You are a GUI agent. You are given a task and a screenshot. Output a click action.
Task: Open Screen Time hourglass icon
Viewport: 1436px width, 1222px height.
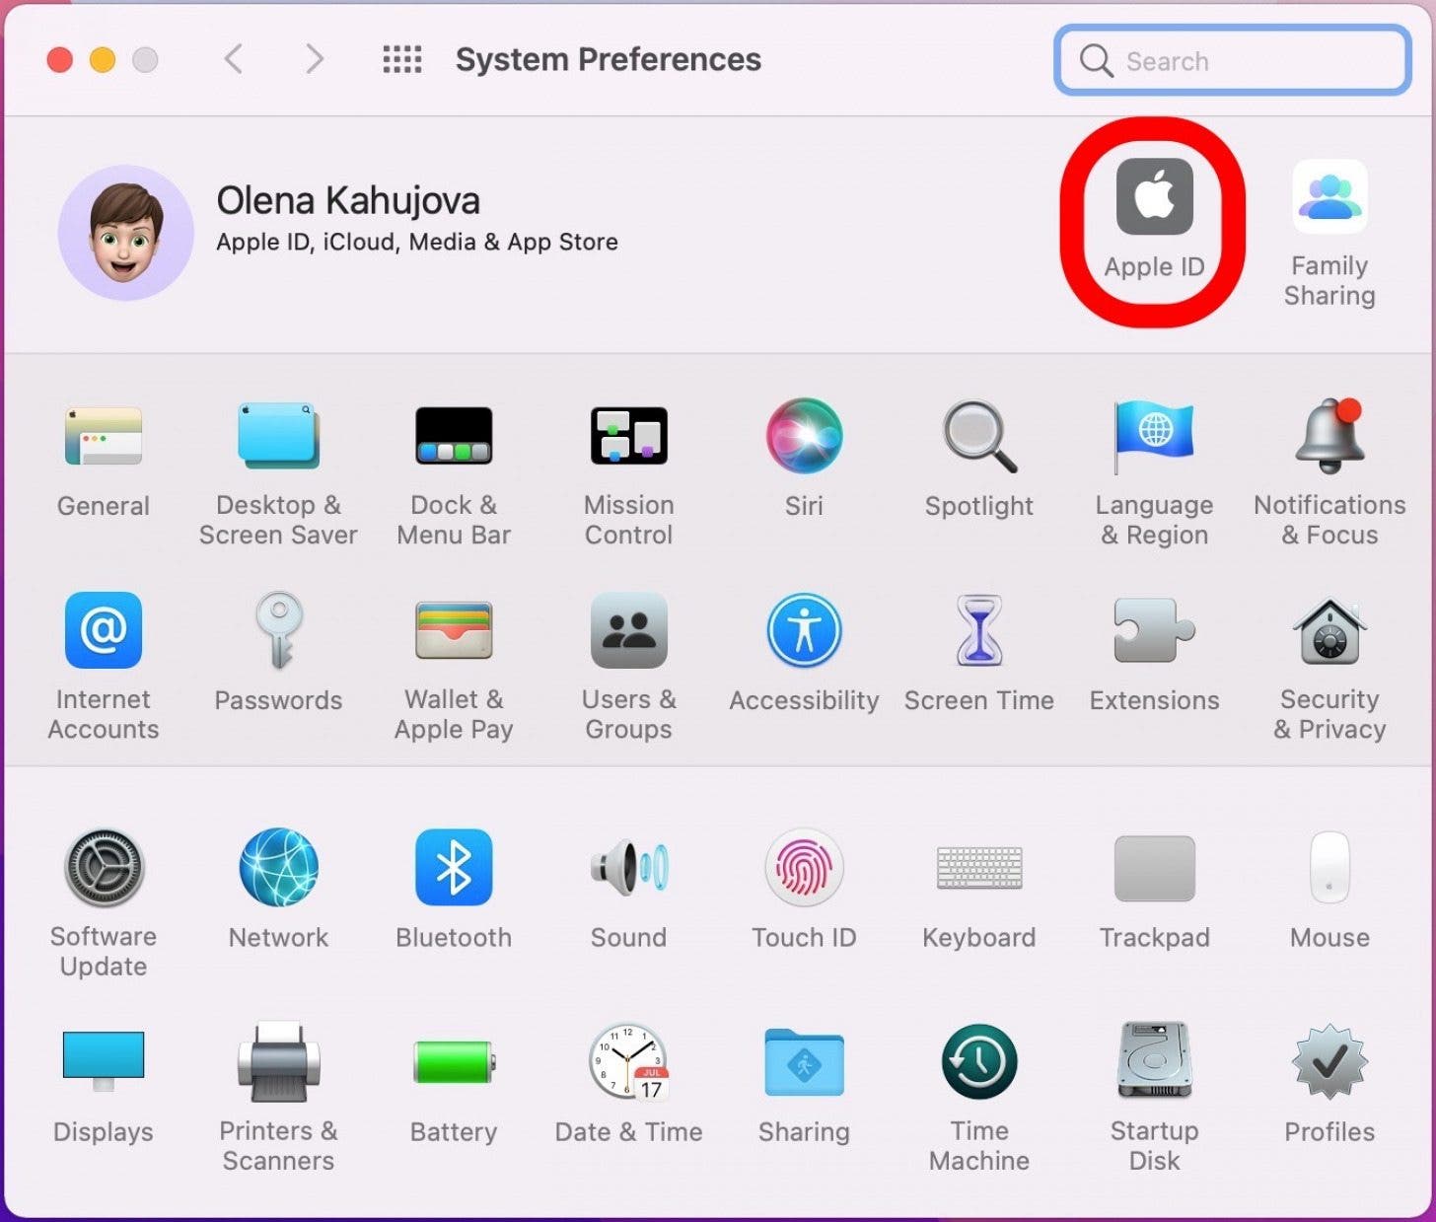(978, 631)
